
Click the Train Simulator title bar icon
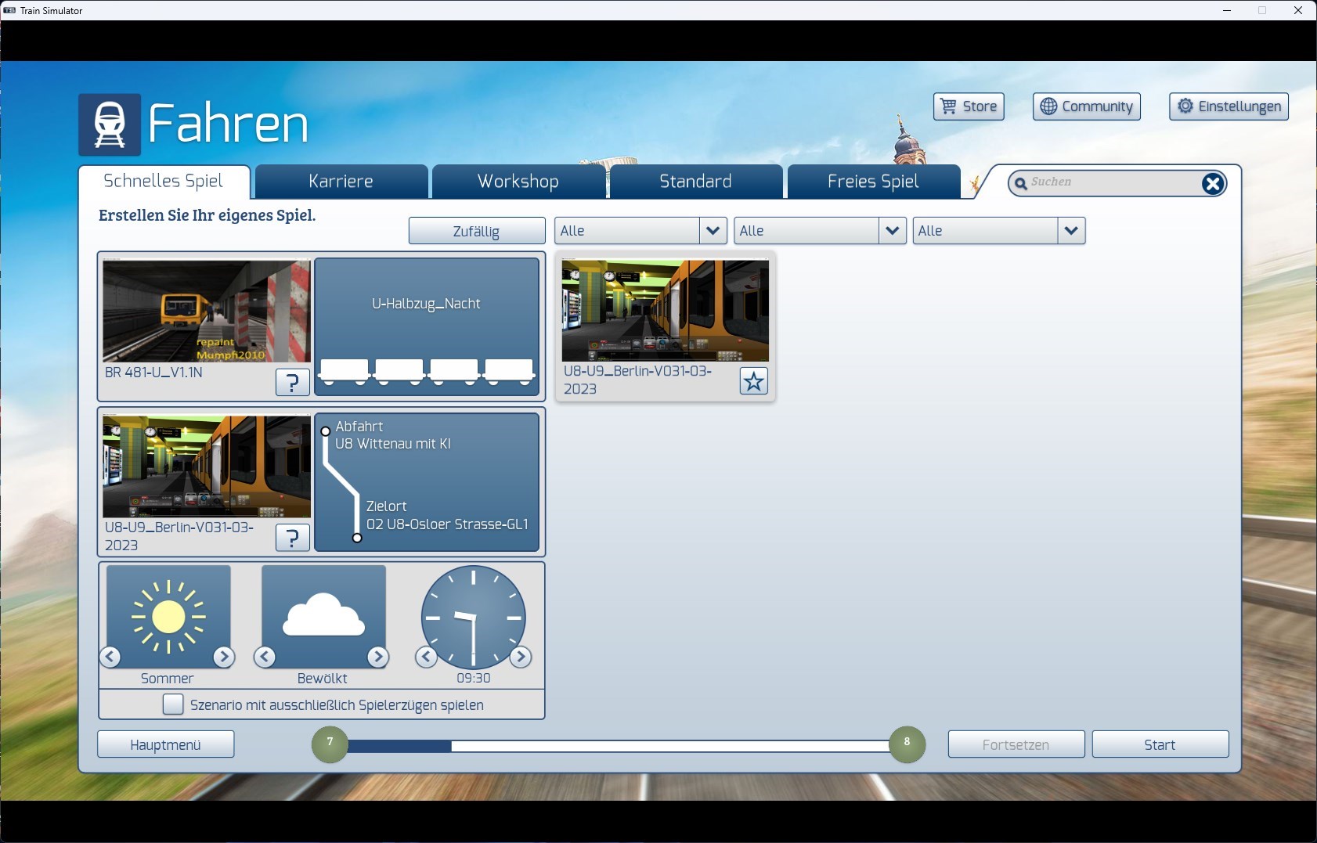click(x=9, y=10)
